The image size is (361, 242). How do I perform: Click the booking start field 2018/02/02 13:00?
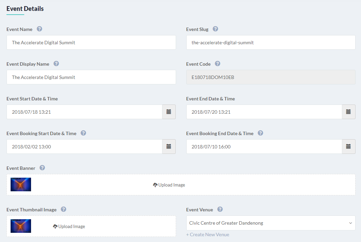[x=85, y=146]
